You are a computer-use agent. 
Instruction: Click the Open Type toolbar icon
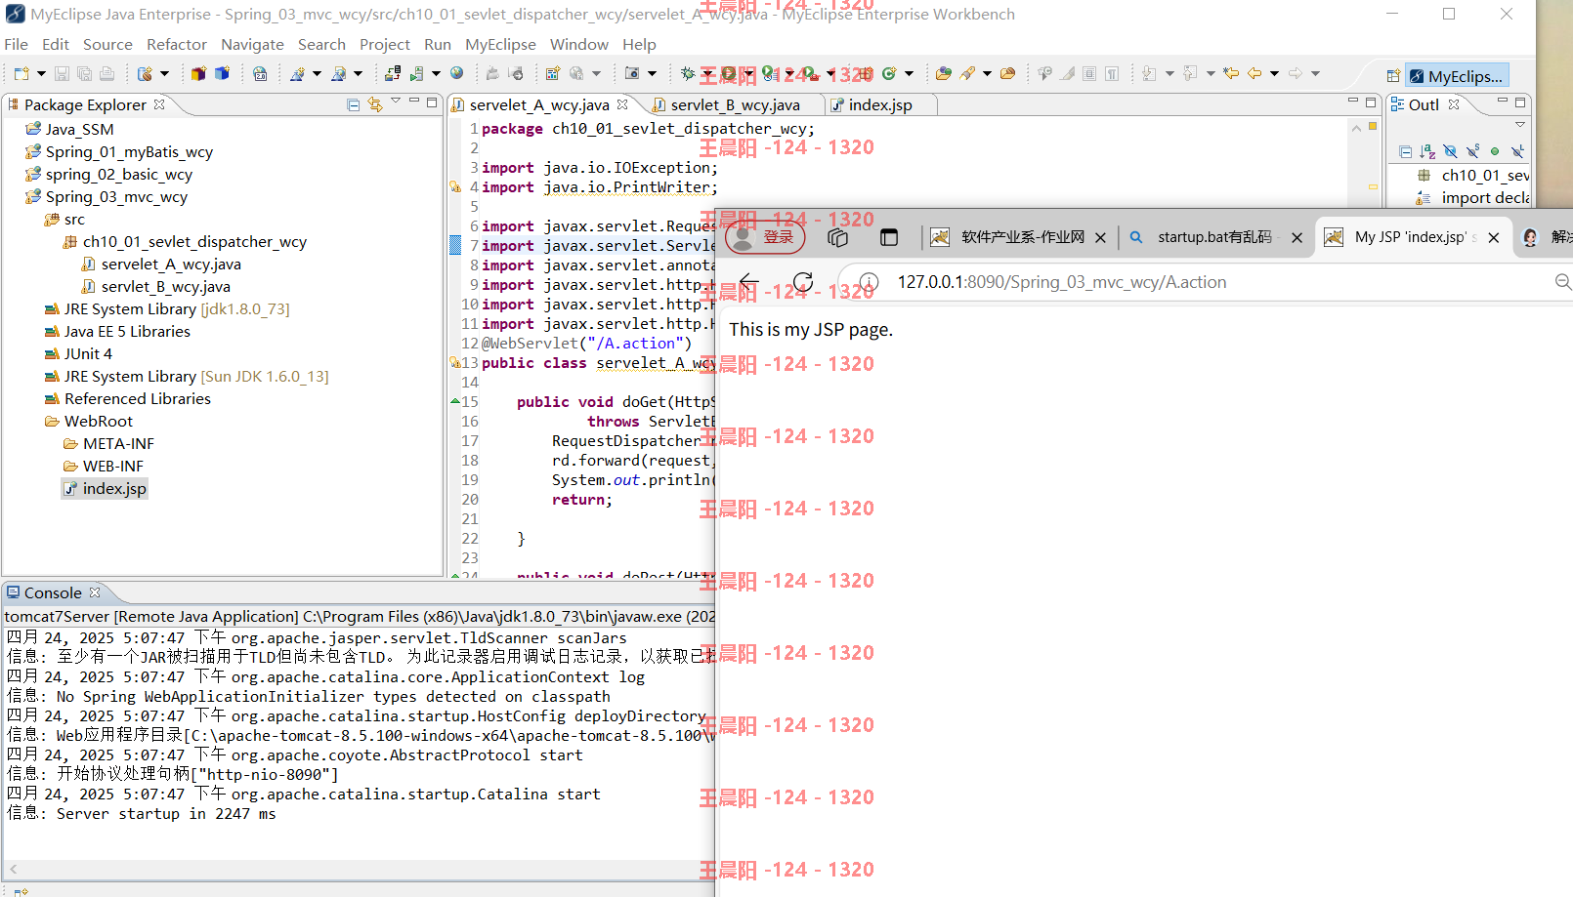click(943, 73)
